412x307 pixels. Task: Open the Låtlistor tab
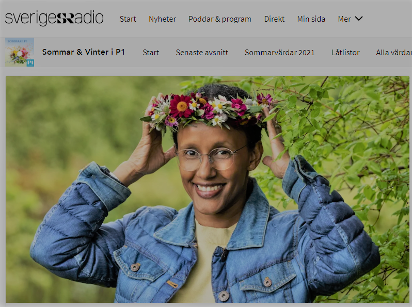tap(345, 53)
